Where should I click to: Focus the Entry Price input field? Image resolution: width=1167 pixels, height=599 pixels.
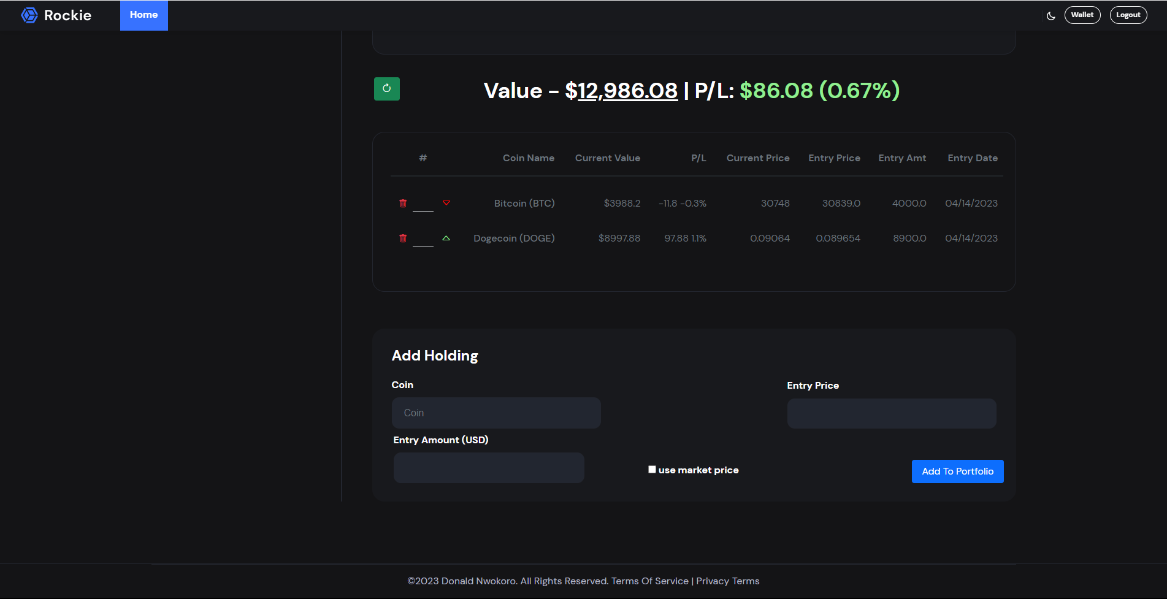(x=892, y=414)
